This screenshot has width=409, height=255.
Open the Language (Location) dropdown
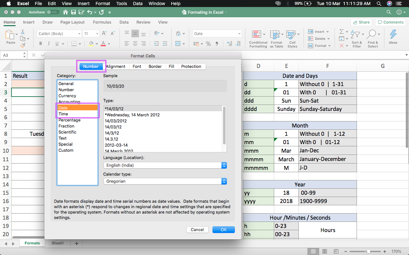click(x=224, y=165)
